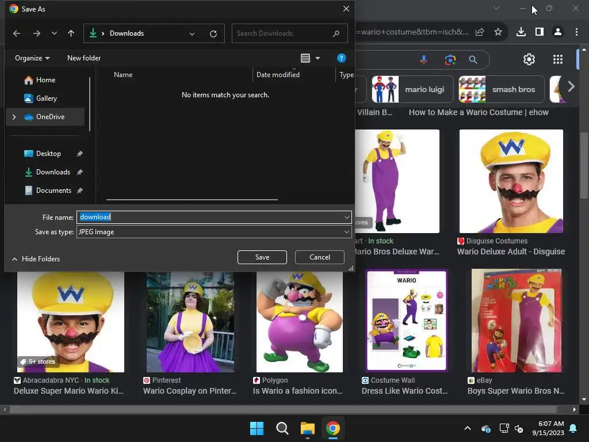This screenshot has height=442, width=589.
Task: Show hidden system tray icons
Action: (x=467, y=428)
